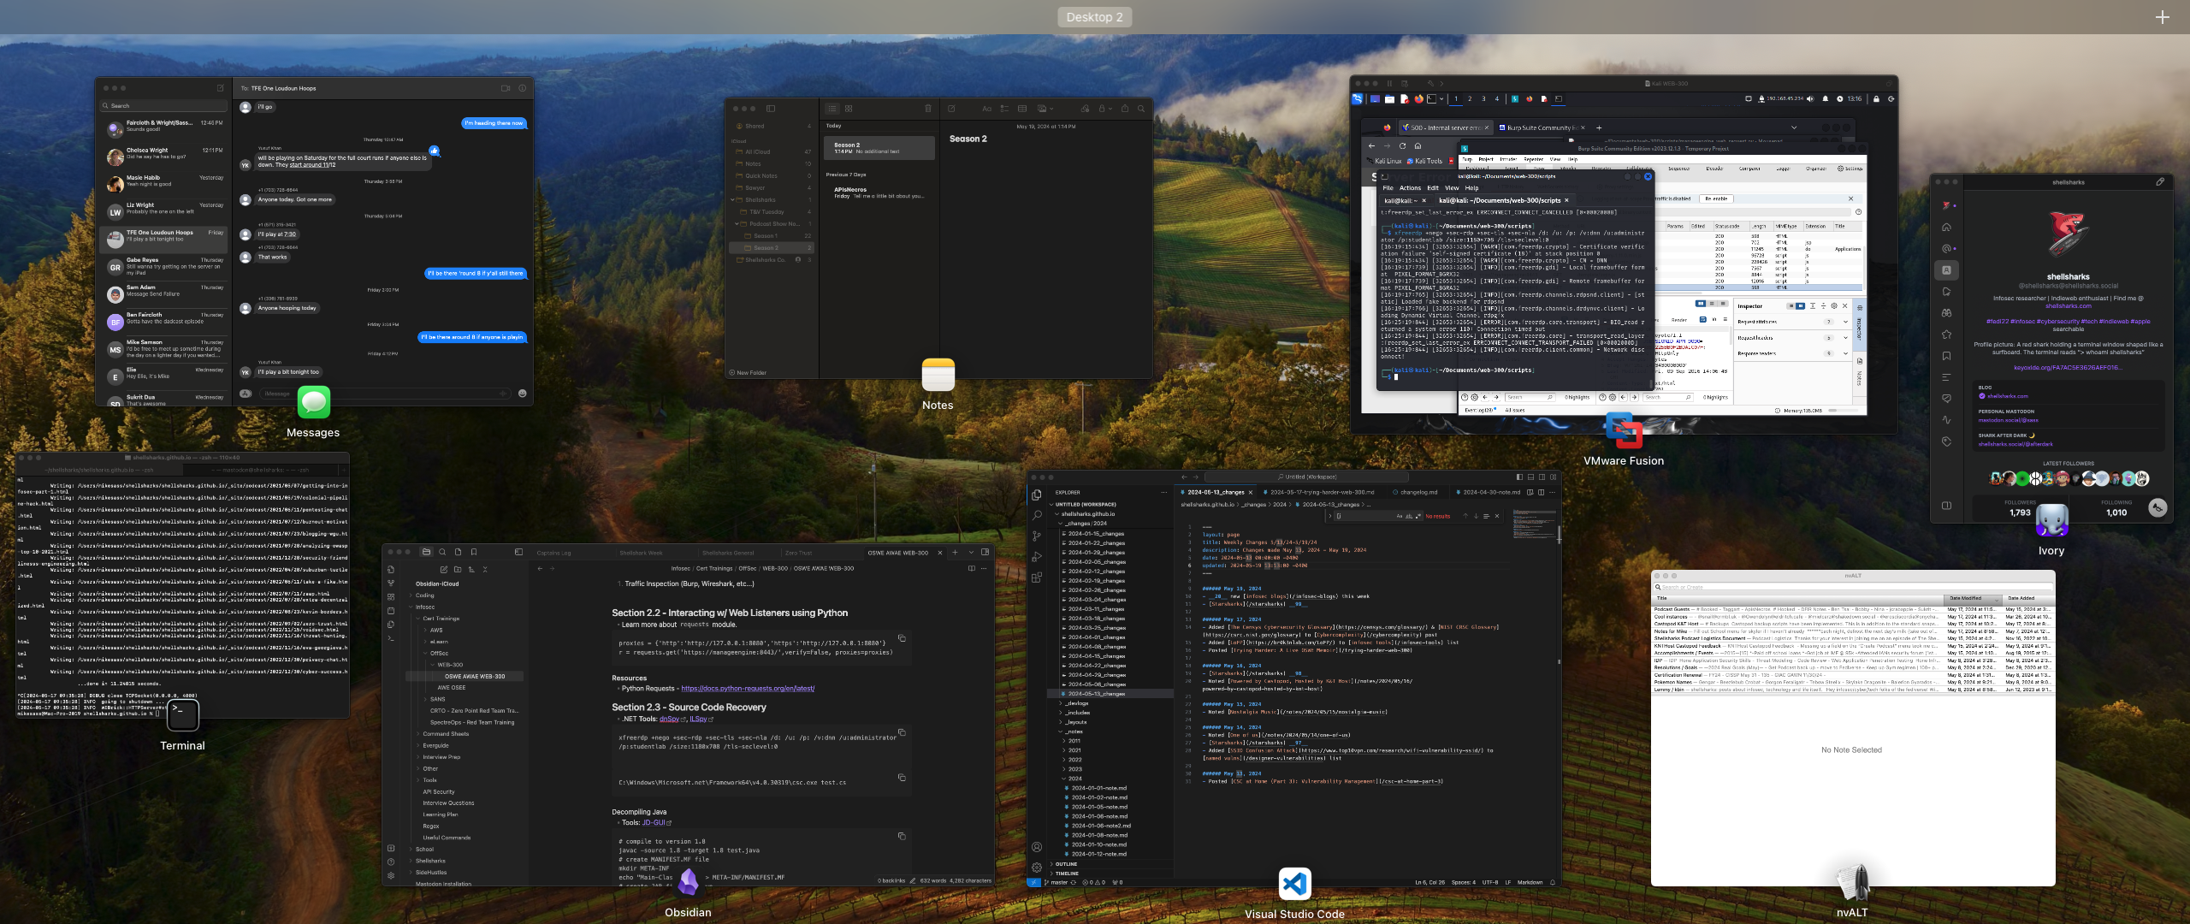
Task: Click the Search or Create field in nvALT
Action: (x=1852, y=588)
